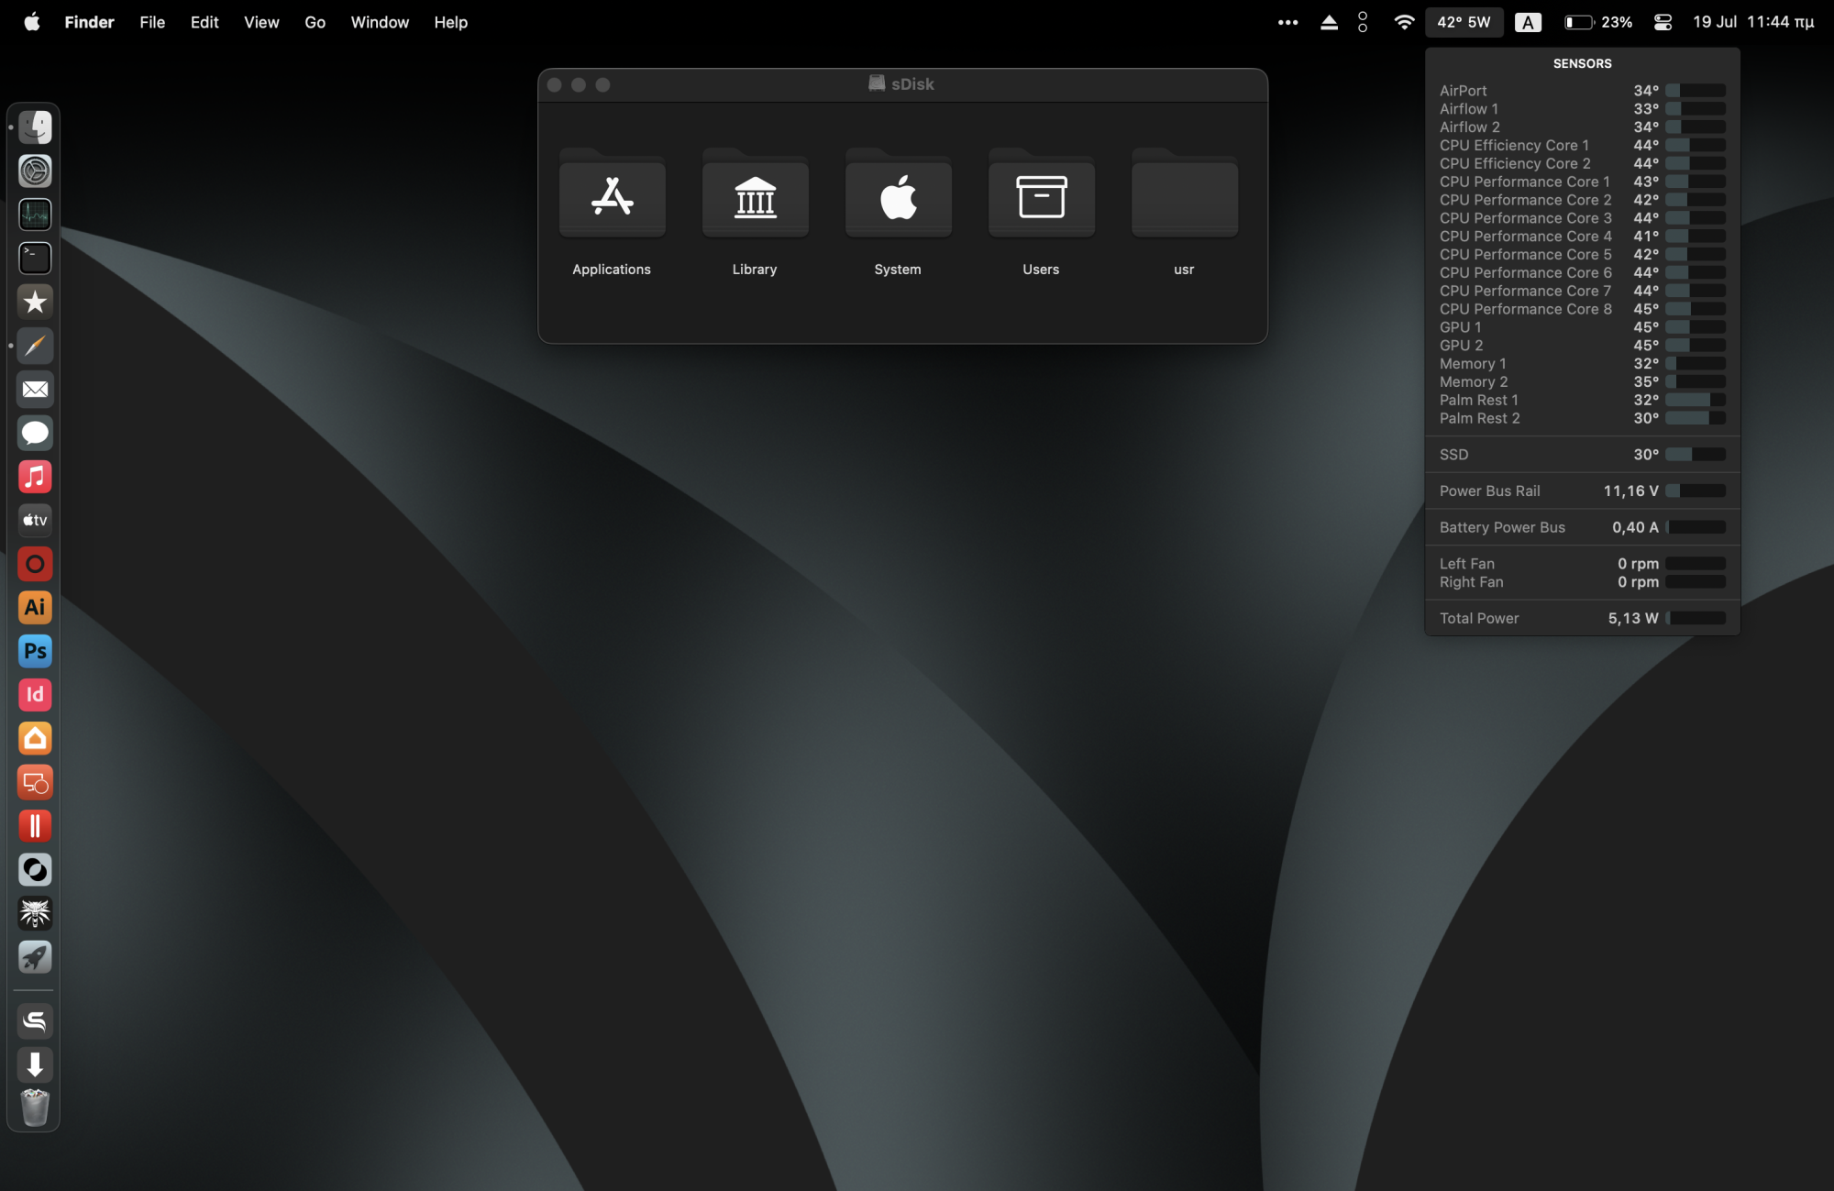1834x1191 pixels.
Task: Launch Adobe InDesign from the Dock
Action: (x=35, y=695)
